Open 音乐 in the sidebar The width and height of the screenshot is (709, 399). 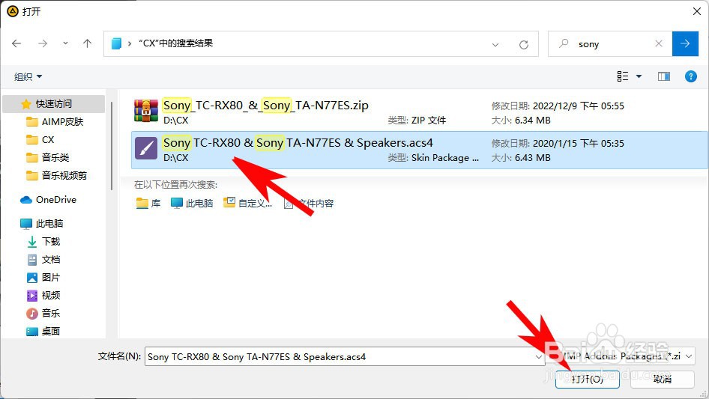click(x=44, y=313)
